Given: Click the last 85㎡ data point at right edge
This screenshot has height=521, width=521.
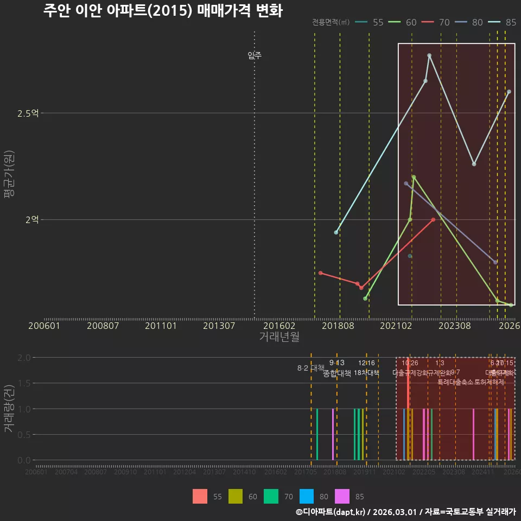Looking at the screenshot, I should click(509, 92).
